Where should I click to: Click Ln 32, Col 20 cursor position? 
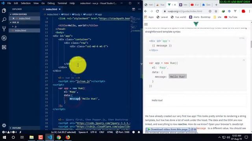63,132
